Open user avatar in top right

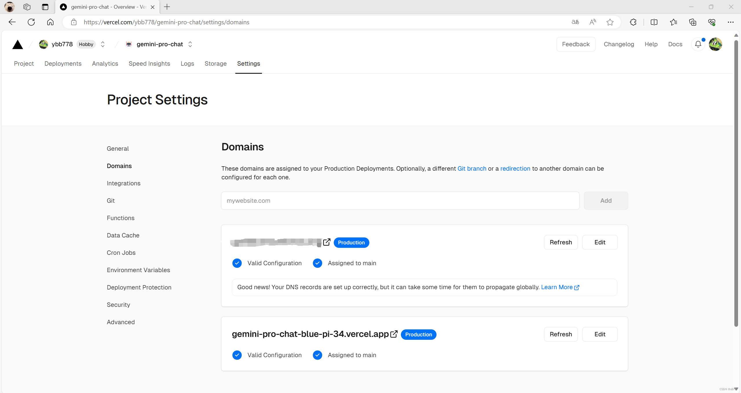715,44
